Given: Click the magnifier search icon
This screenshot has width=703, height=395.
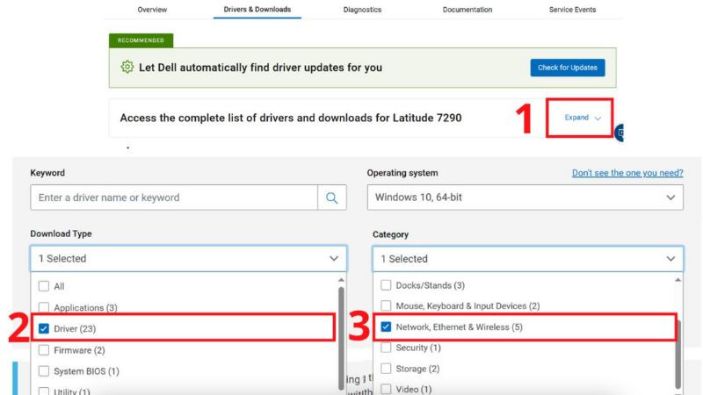Looking at the screenshot, I should [332, 197].
